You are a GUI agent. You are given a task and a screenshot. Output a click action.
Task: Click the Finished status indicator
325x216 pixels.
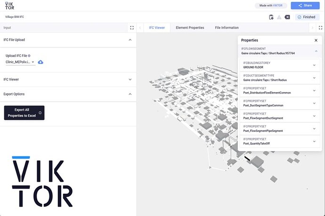[306, 17]
